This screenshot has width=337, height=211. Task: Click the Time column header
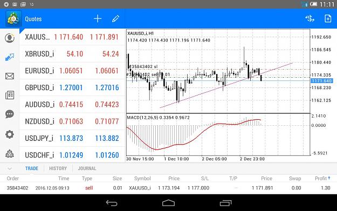[x=64, y=178]
